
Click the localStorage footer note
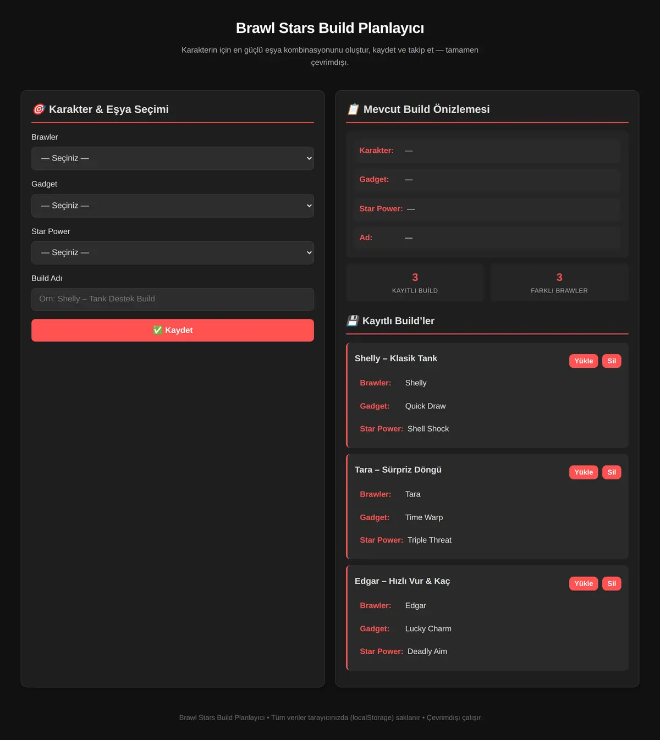pos(330,717)
